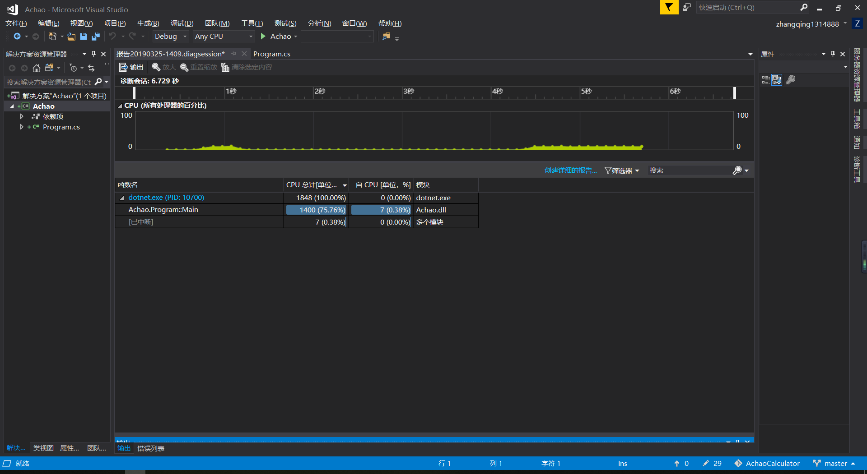This screenshot has width=867, height=474.
Task: Click the right timeline selection handle
Action: 735,93
